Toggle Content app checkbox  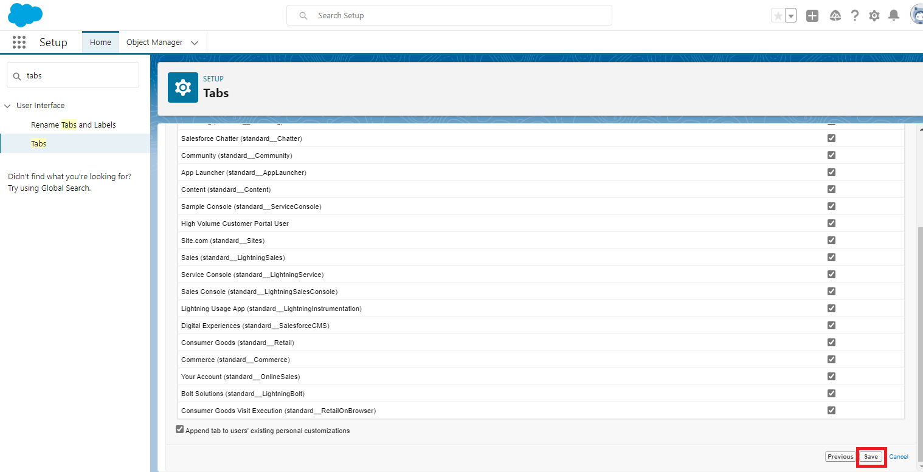831,190
